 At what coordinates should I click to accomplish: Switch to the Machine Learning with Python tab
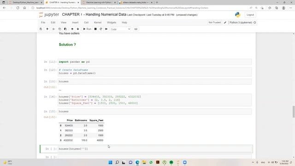[99, 2]
